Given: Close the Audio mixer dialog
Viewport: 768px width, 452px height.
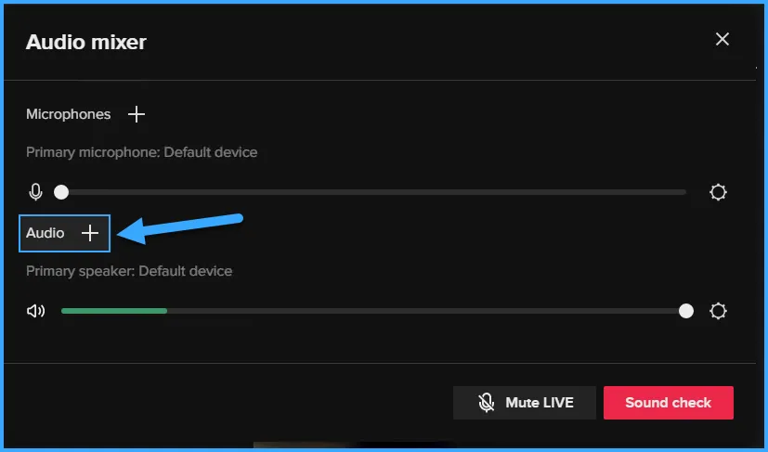Looking at the screenshot, I should click(x=722, y=39).
